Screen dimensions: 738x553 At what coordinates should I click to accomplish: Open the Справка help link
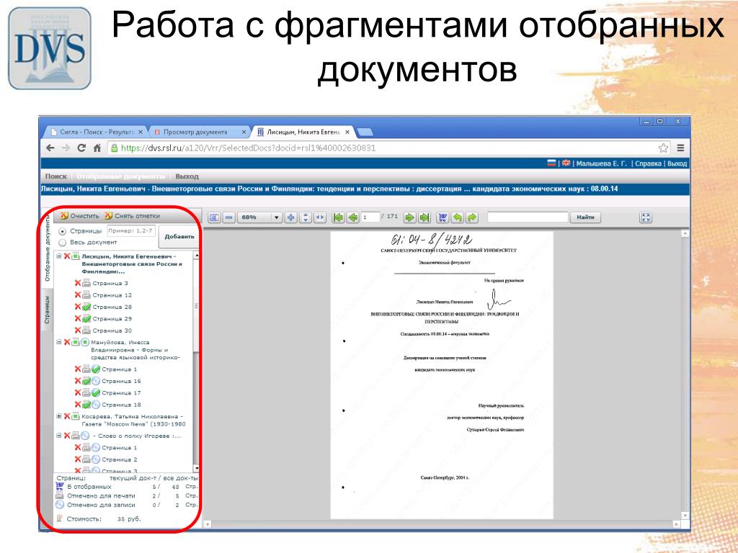pyautogui.click(x=648, y=163)
